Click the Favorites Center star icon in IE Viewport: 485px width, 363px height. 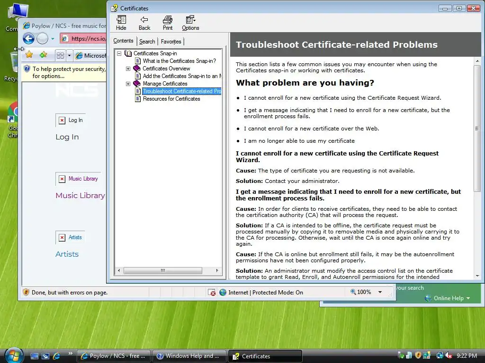pyautogui.click(x=29, y=55)
